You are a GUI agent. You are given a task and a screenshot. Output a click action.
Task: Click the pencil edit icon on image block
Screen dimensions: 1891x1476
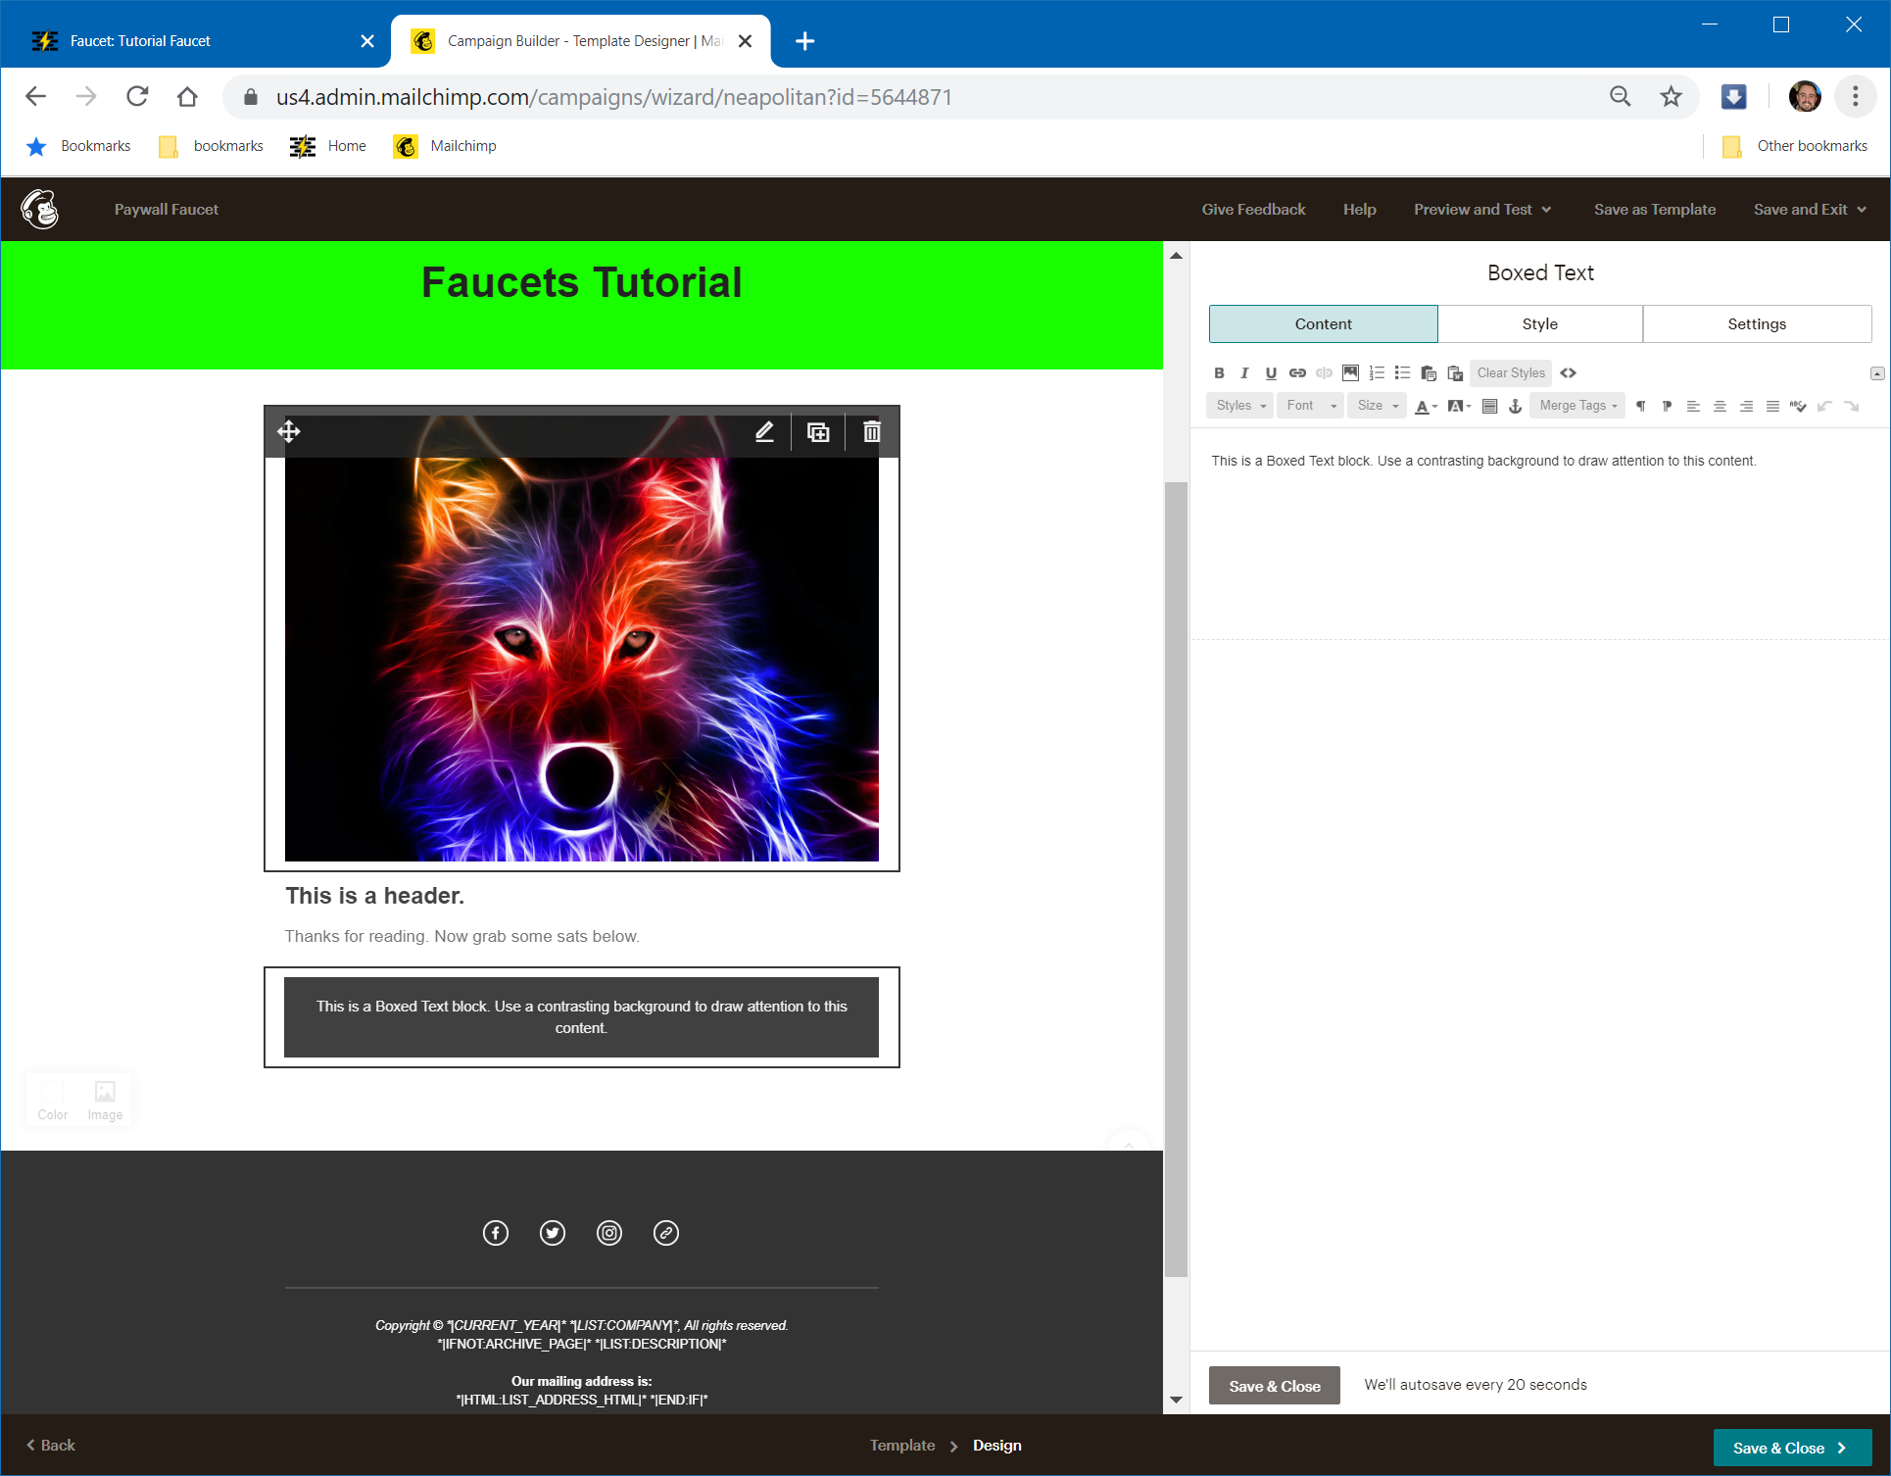[764, 432]
